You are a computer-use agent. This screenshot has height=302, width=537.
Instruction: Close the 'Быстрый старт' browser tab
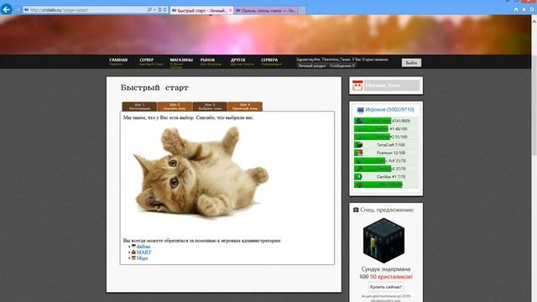coord(231,11)
